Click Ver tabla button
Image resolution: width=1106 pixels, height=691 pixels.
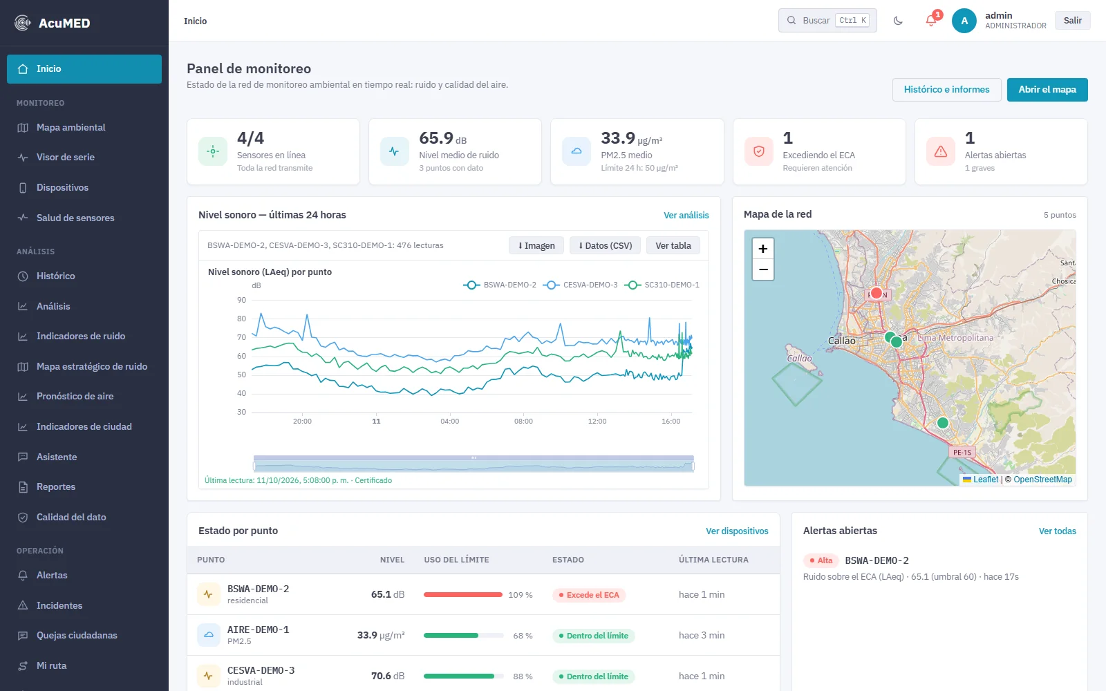[673, 246]
